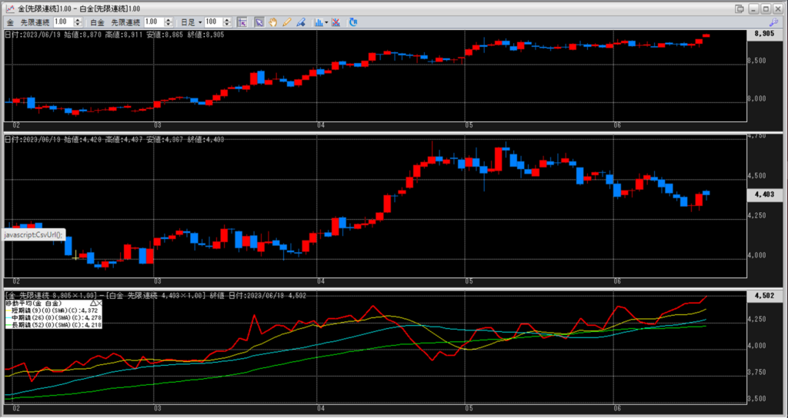Click the highlighter marker tool icon
Image resolution: width=788 pixels, height=418 pixels.
301,22
